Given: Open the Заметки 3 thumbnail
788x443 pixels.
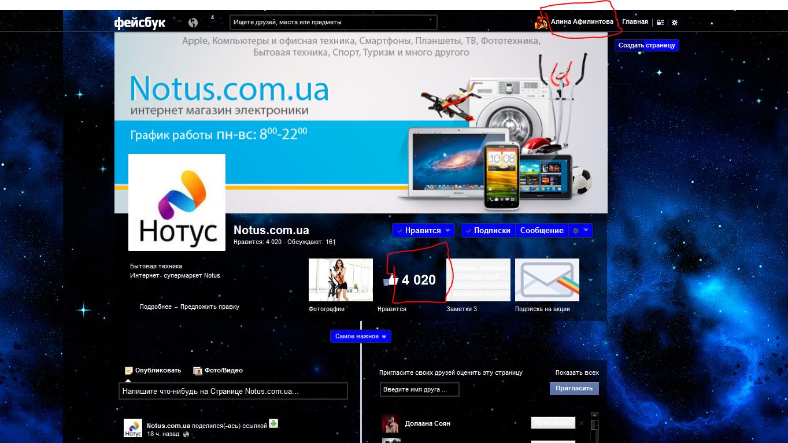Looking at the screenshot, I should click(478, 280).
